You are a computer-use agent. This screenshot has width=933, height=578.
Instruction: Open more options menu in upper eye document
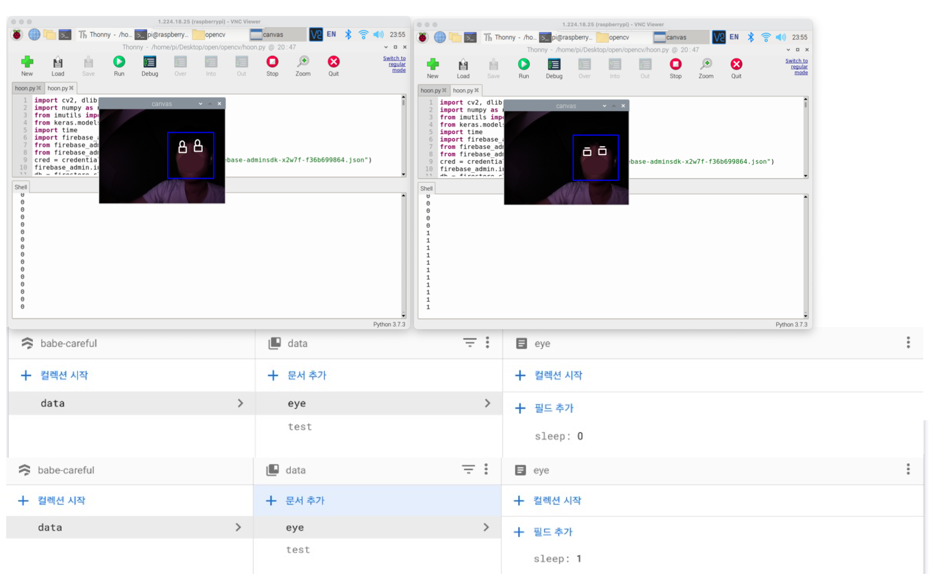[x=908, y=342]
